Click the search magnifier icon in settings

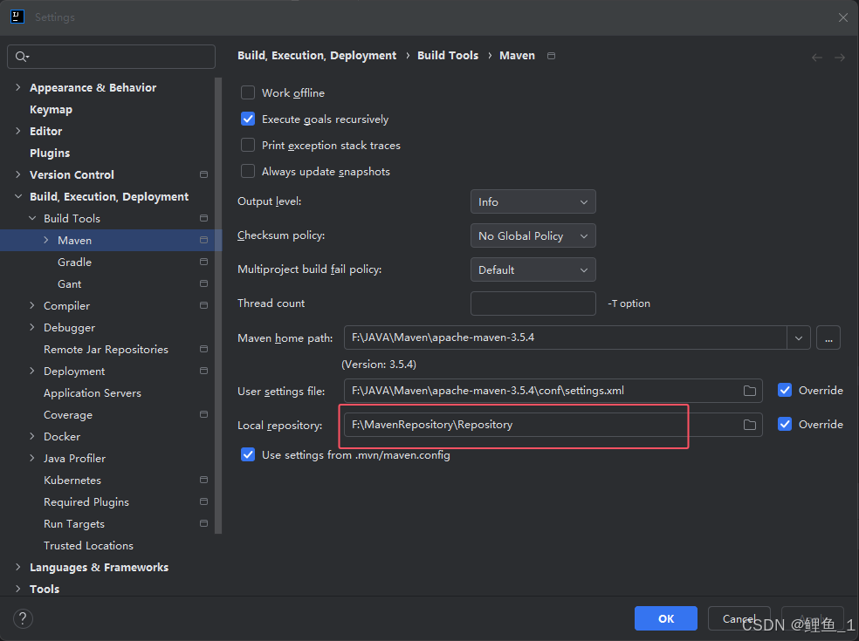click(21, 57)
